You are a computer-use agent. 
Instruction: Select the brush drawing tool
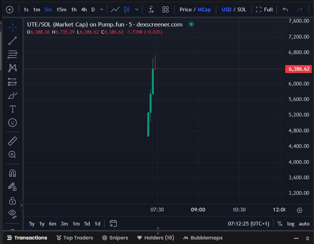click(12, 95)
